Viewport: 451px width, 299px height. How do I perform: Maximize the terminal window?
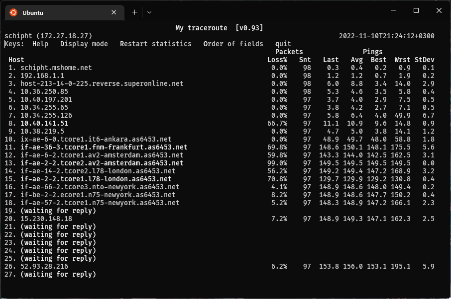tap(416, 10)
